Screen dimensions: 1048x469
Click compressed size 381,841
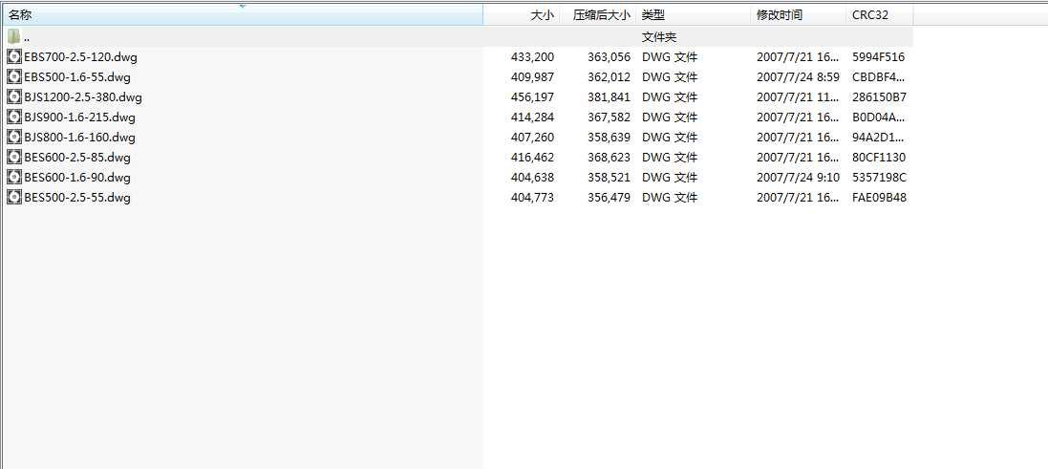tap(609, 96)
